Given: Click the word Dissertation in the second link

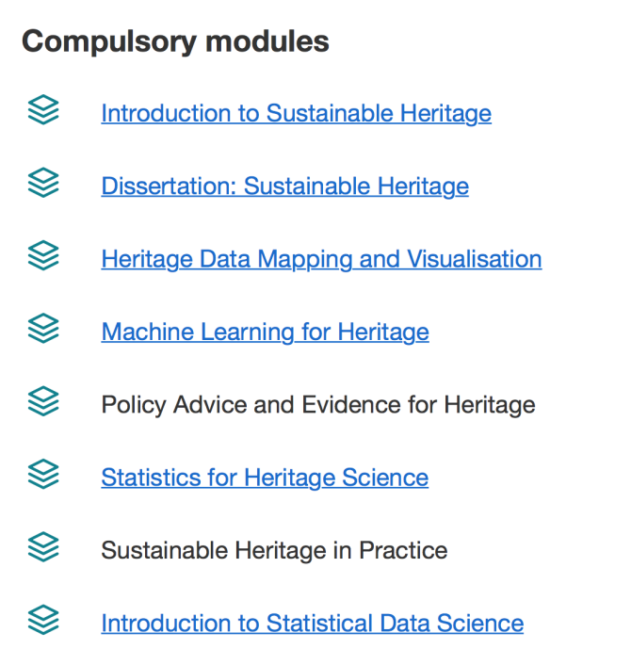Looking at the screenshot, I should (169, 187).
